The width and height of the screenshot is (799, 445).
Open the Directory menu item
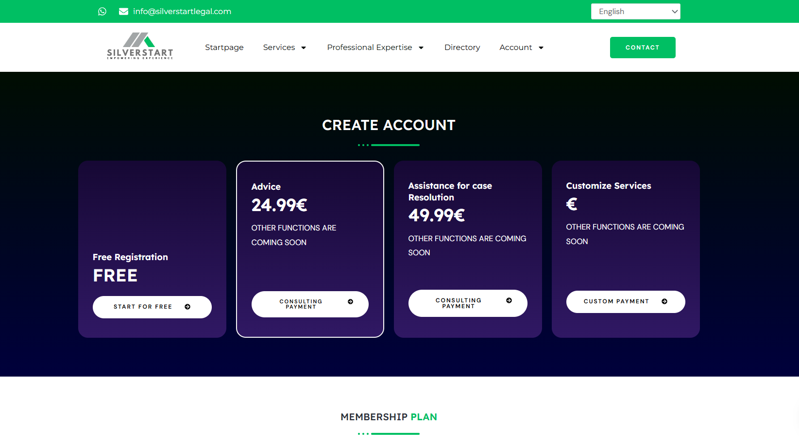point(462,47)
